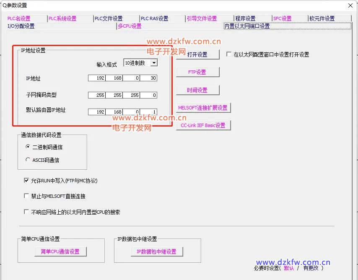Enable 在以太网配置窗口中设置打开设置 checkbox

coord(229,54)
